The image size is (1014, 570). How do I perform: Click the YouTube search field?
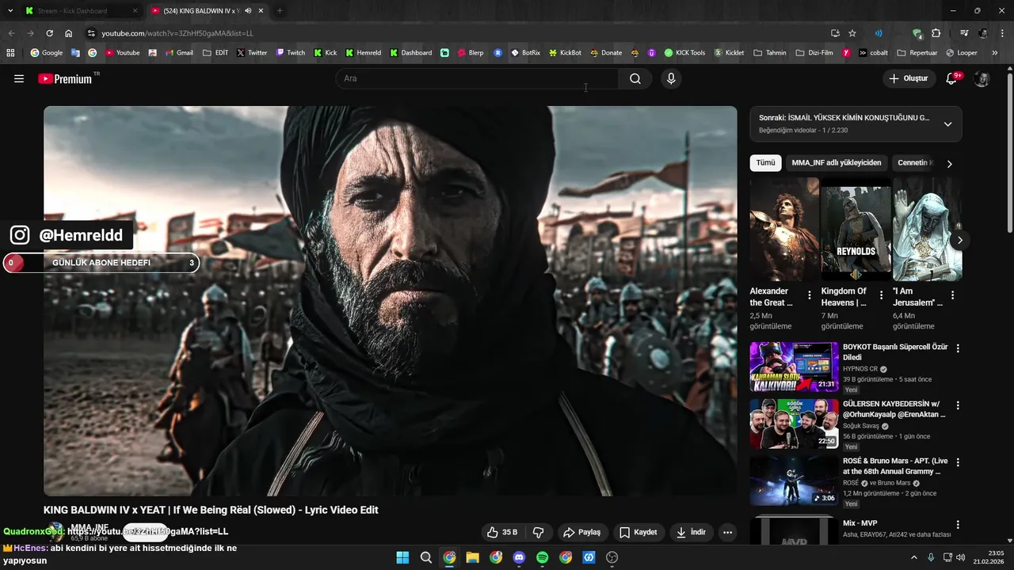coord(478,78)
